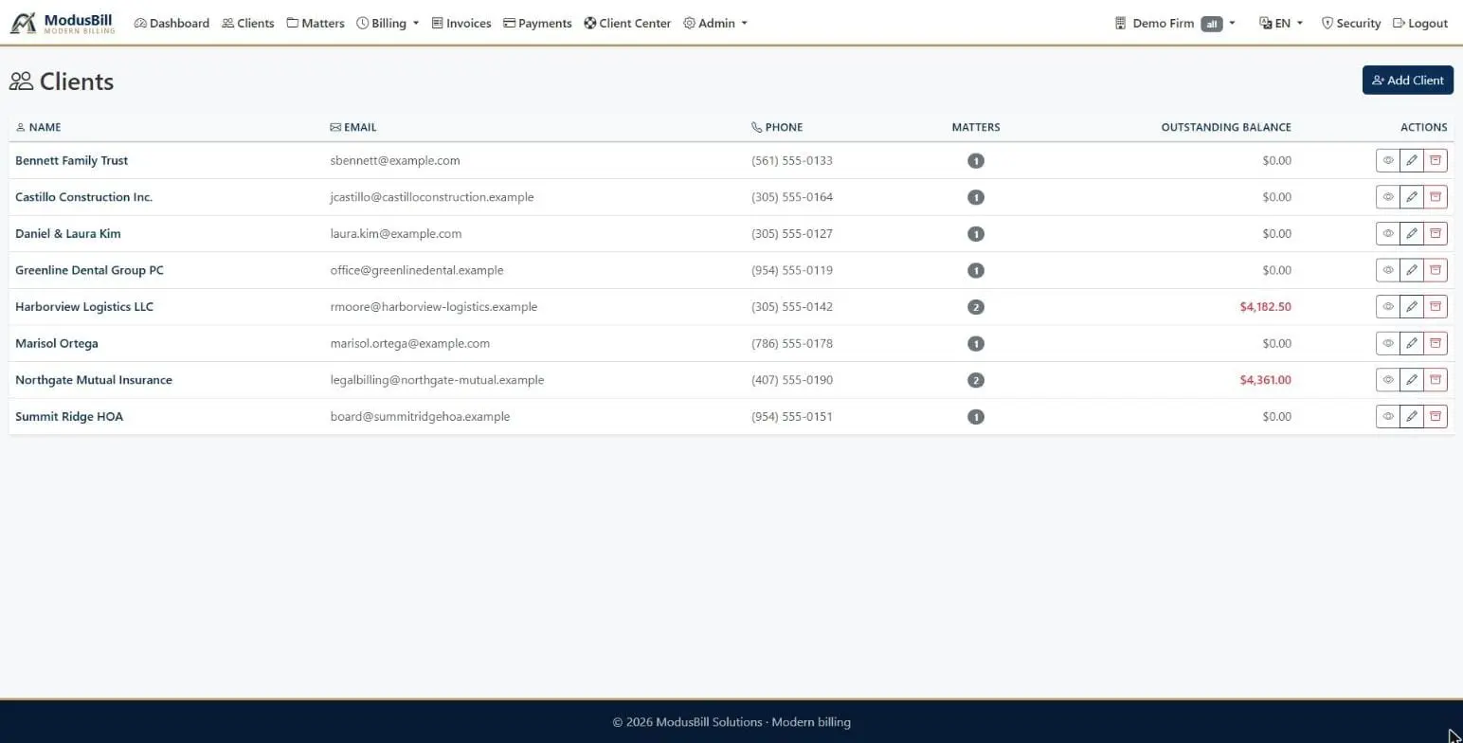View Northgate Mutual Insurance eye icon
This screenshot has height=743, width=1463.
pos(1388,379)
